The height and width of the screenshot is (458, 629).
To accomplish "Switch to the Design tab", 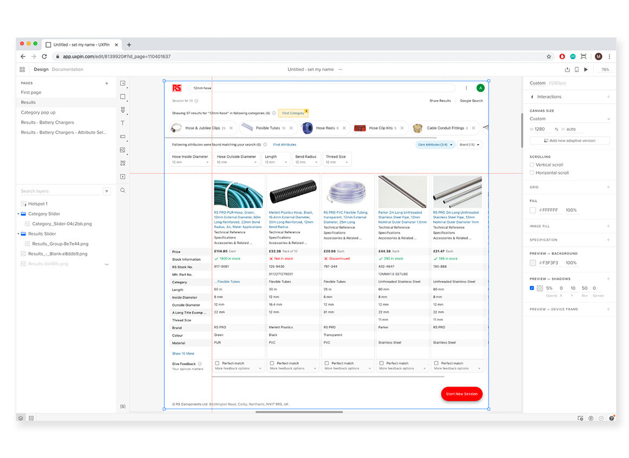I will click(41, 69).
